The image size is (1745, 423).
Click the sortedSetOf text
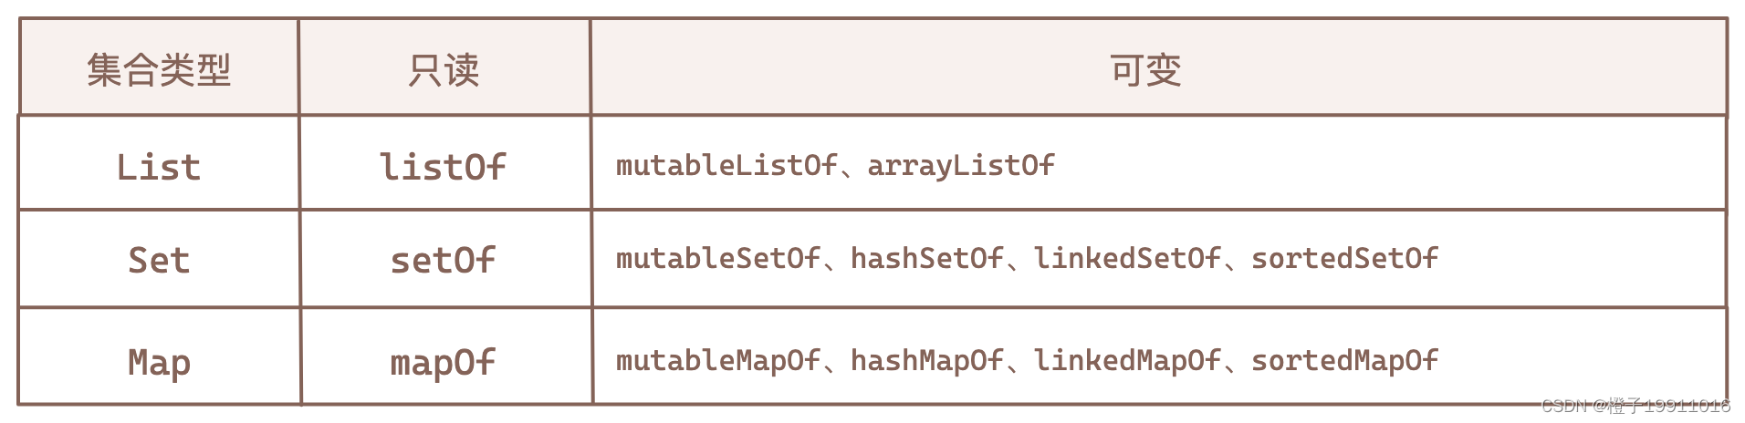(x=1344, y=259)
